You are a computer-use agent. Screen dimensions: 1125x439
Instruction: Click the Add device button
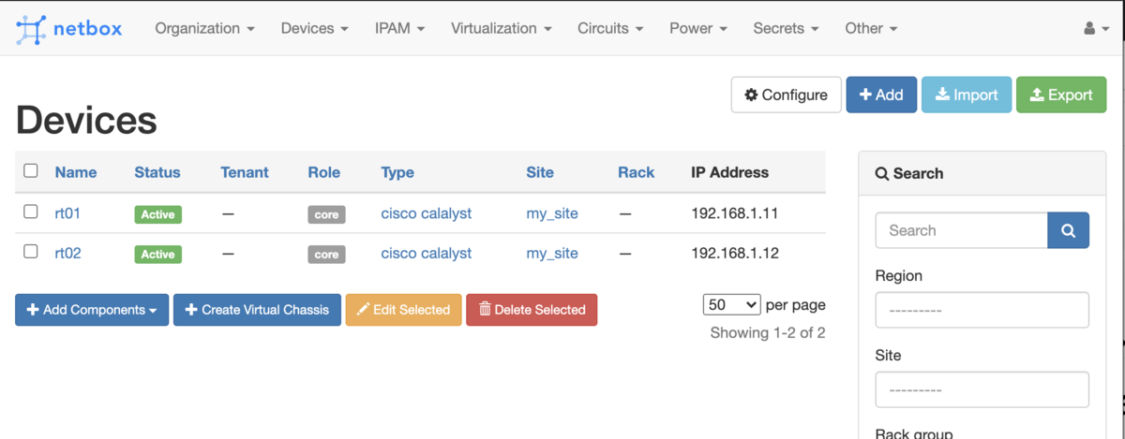(x=881, y=95)
